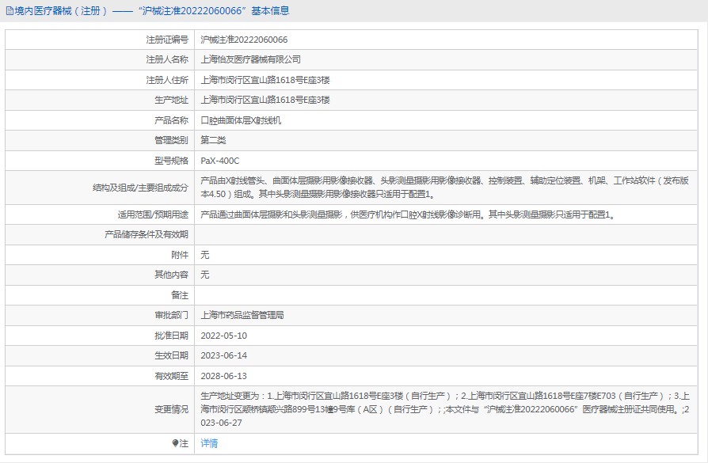
Task: Click empty 产品储存条件及有效期 value cell
Action: pos(446,234)
